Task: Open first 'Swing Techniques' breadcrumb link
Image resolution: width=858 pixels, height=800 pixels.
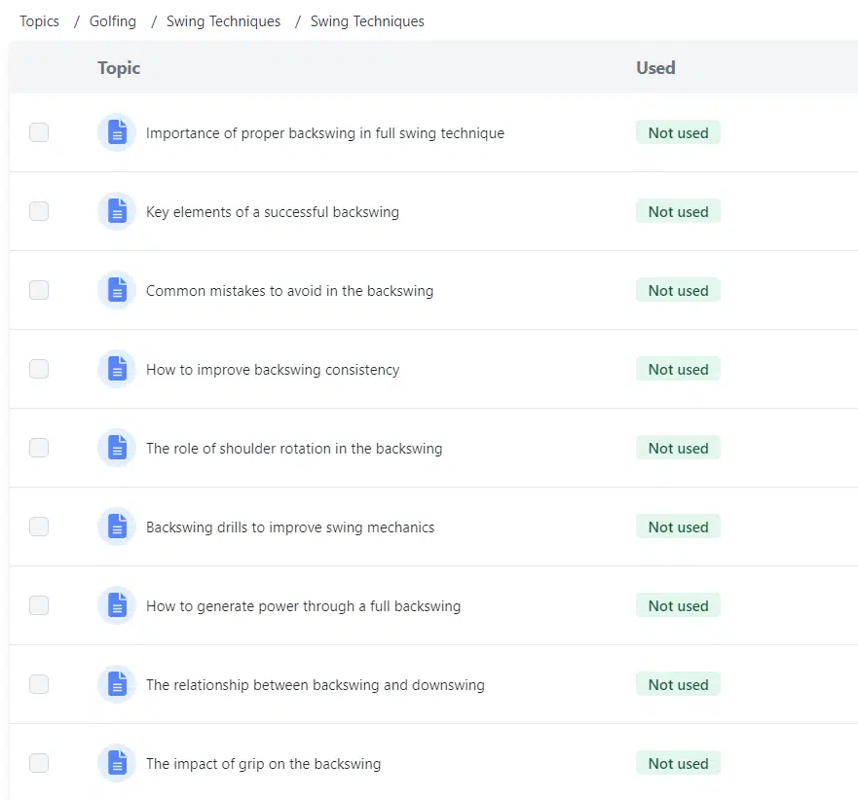Action: pyautogui.click(x=223, y=21)
